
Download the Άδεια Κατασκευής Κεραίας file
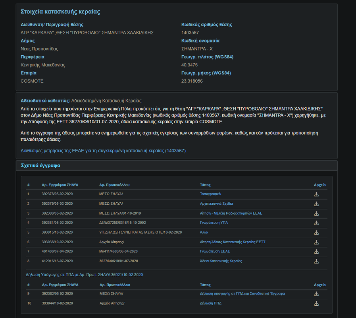tap(316, 262)
